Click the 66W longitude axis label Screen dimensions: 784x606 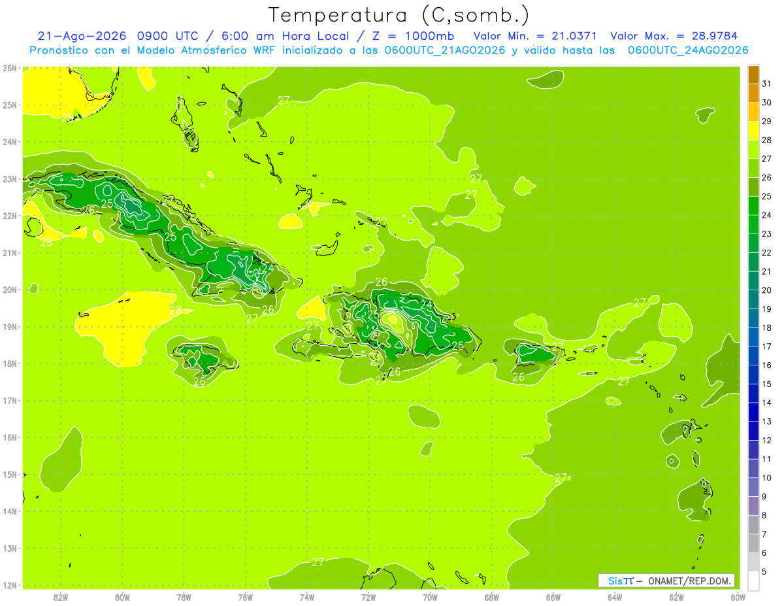[553, 597]
